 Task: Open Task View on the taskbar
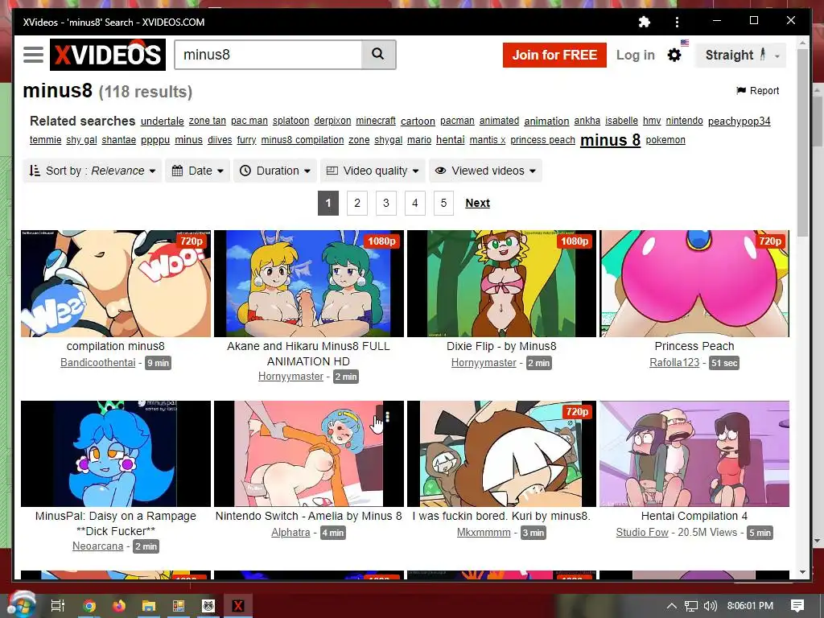(x=58, y=606)
